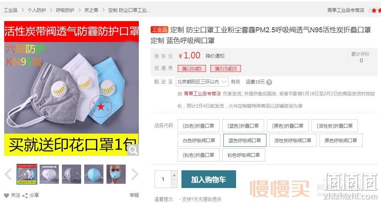The height and width of the screenshot is (203, 381).
Task: Click the quantity input field
Action: pos(163,179)
